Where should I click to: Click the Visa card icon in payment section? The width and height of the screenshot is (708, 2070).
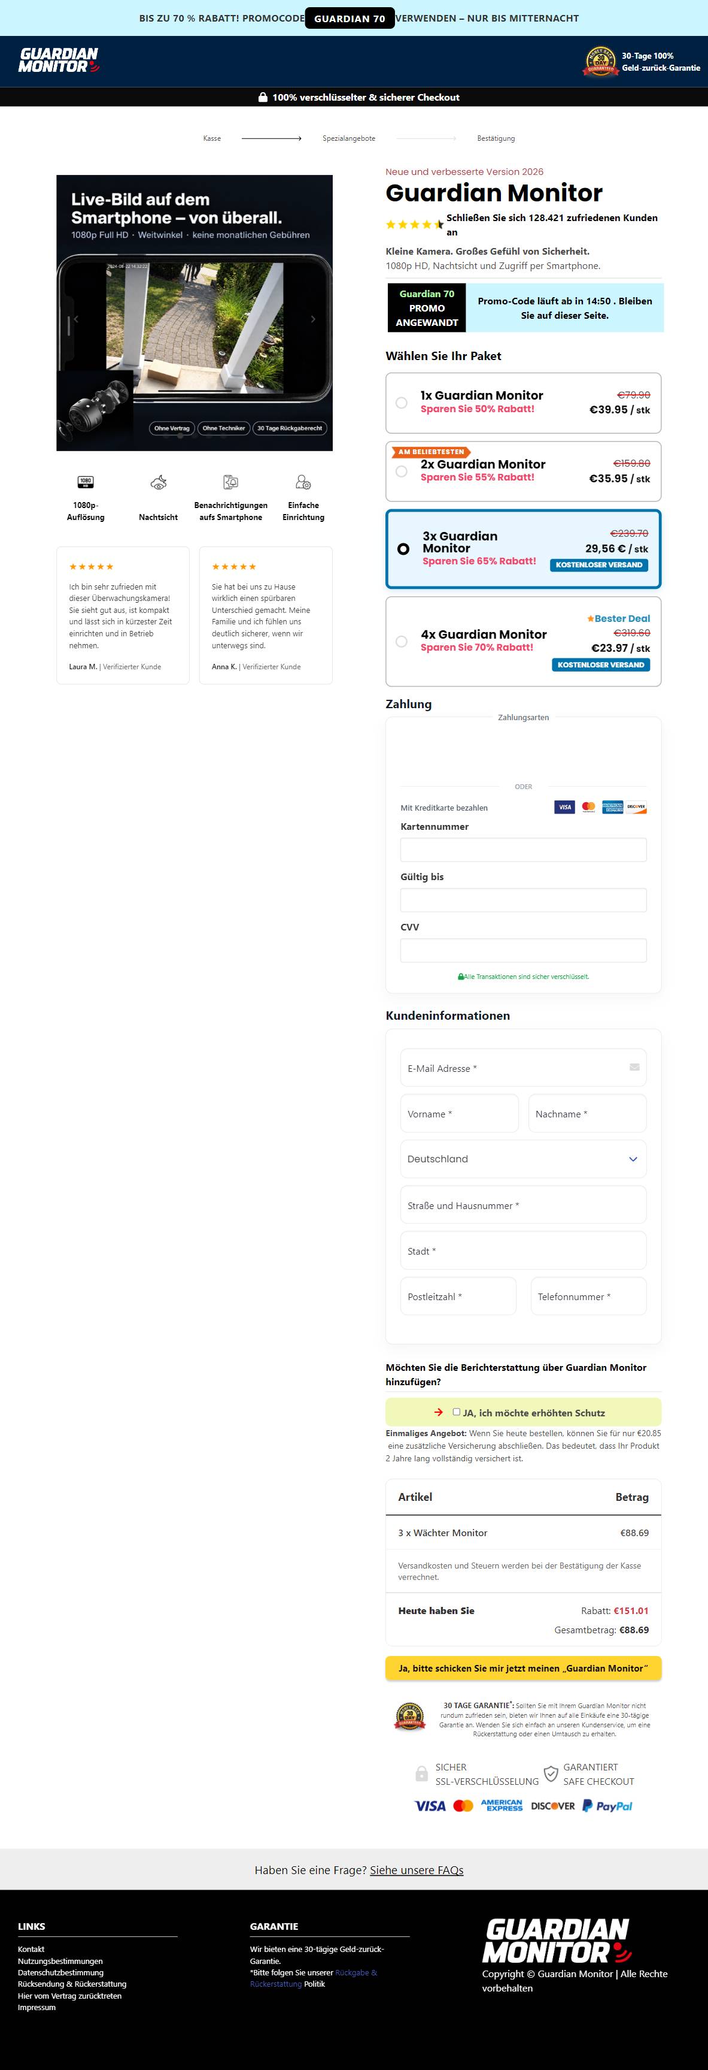point(564,807)
